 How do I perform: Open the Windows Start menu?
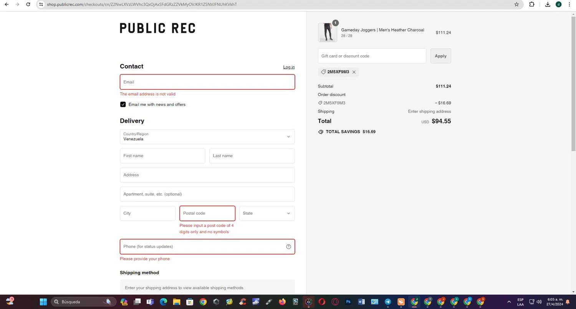(x=43, y=302)
